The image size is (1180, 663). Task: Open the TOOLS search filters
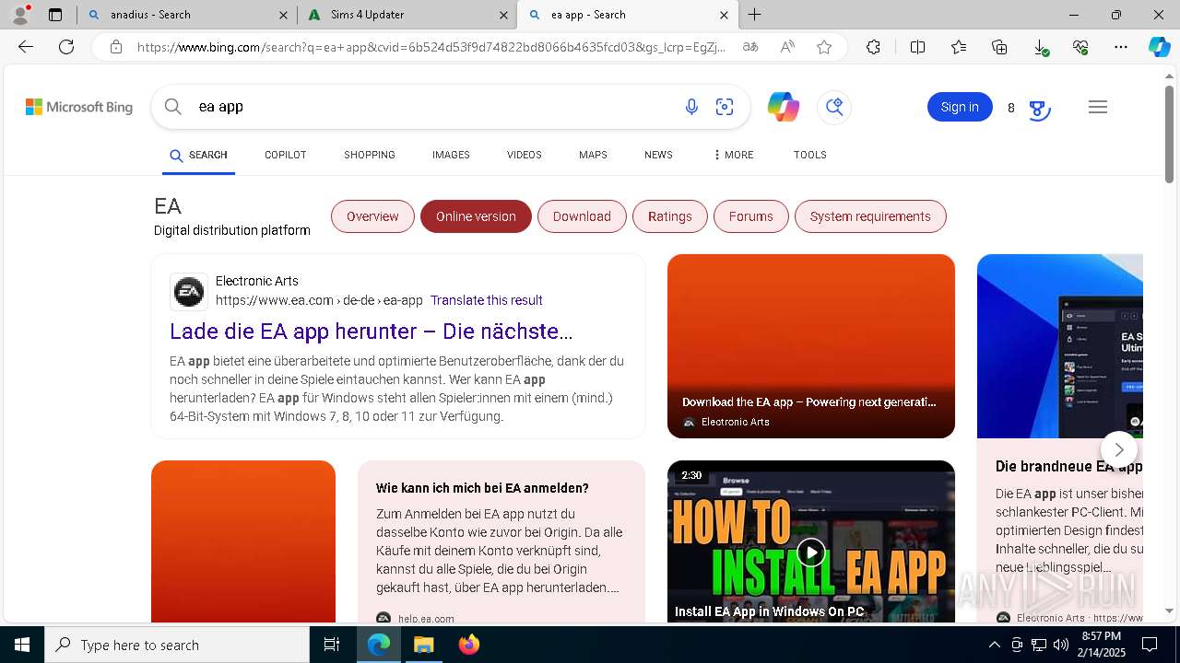click(810, 155)
